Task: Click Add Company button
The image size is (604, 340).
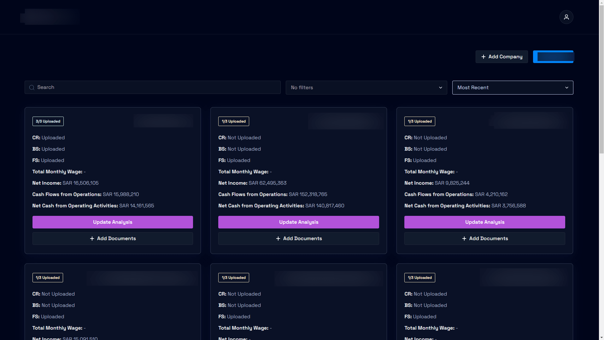Action: pos(501,57)
